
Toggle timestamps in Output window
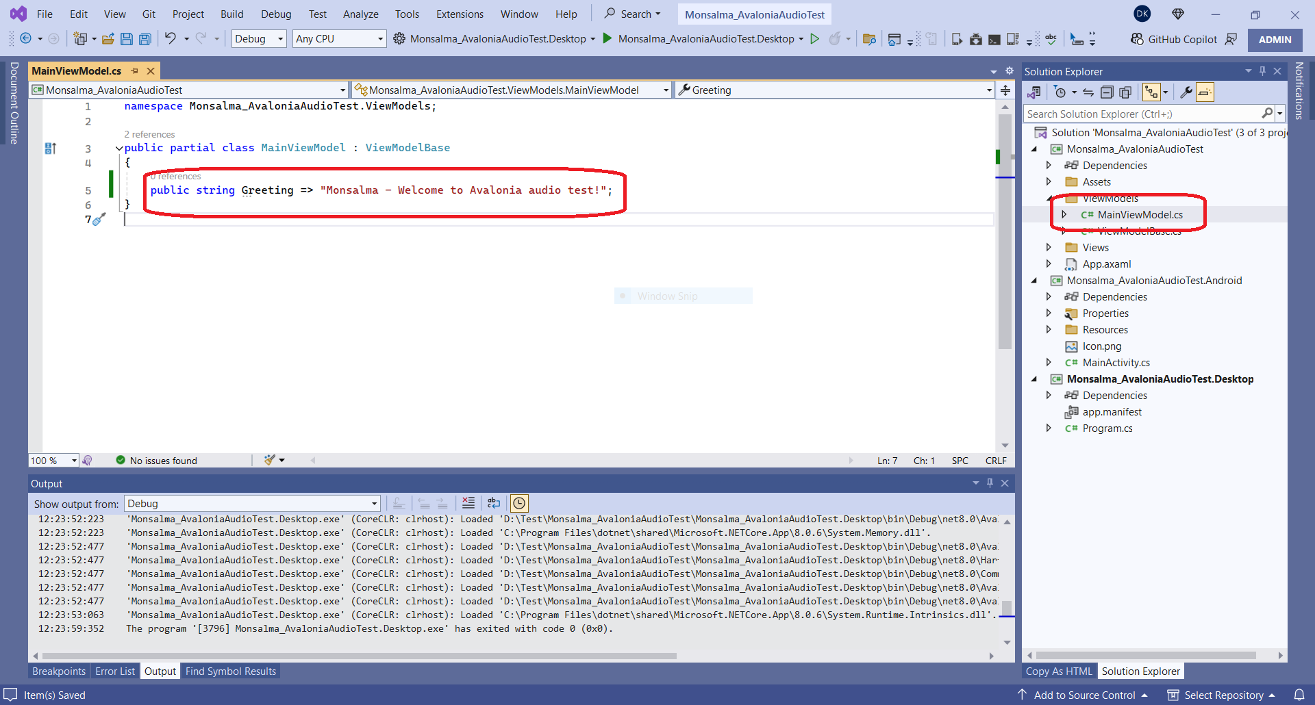520,503
